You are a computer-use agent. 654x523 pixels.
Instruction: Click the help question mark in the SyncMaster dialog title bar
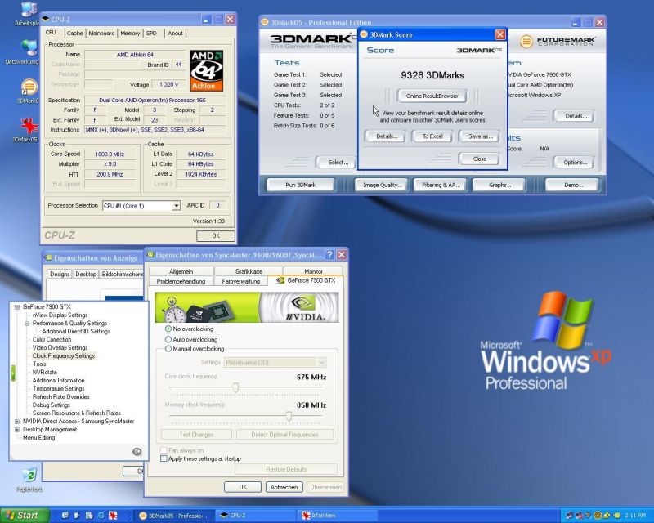[x=329, y=254]
